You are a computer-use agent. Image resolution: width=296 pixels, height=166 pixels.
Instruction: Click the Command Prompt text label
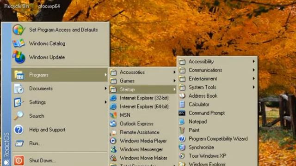coord(207,113)
